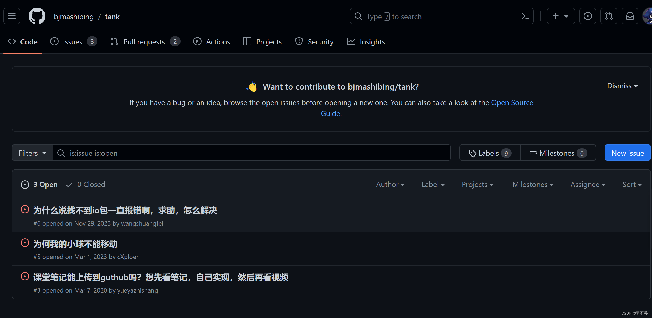Open the Dismiss dropdown on contribute banner

click(x=622, y=86)
